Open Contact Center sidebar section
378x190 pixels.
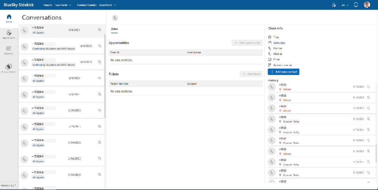tap(9, 68)
